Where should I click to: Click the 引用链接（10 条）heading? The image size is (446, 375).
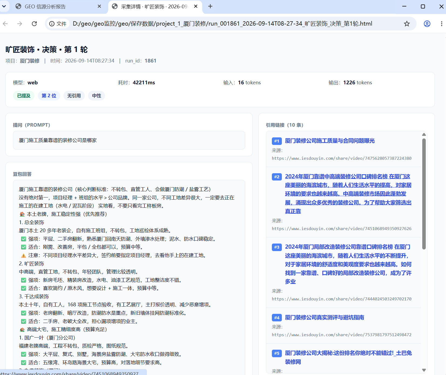coord(285,125)
